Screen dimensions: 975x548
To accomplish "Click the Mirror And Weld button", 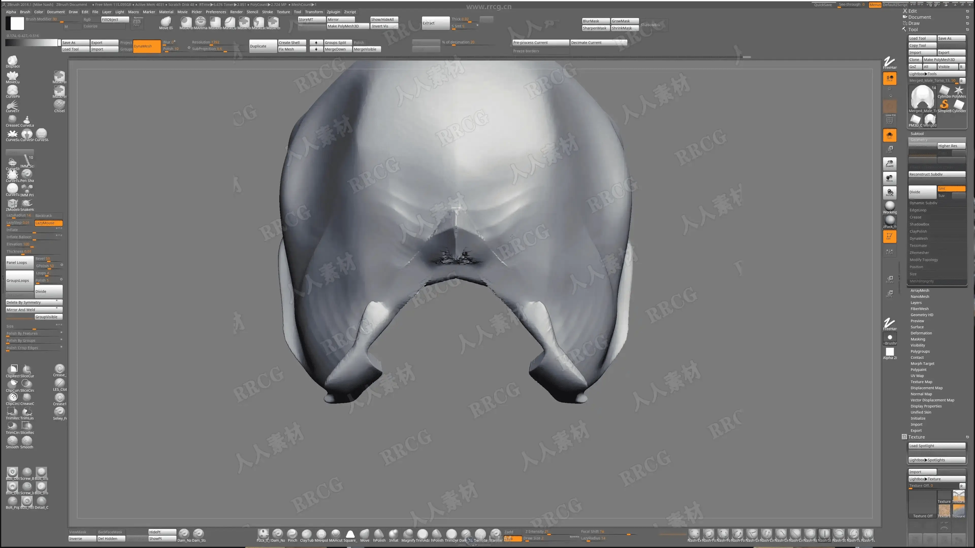I will click(x=33, y=309).
